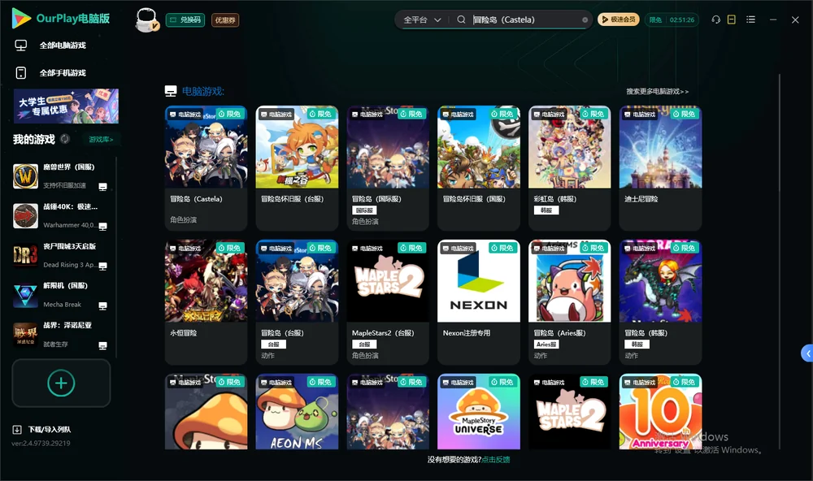Screen dimensions: 813x481
Task: Click the 电脑游戏 section monitor icon
Action: [x=171, y=91]
